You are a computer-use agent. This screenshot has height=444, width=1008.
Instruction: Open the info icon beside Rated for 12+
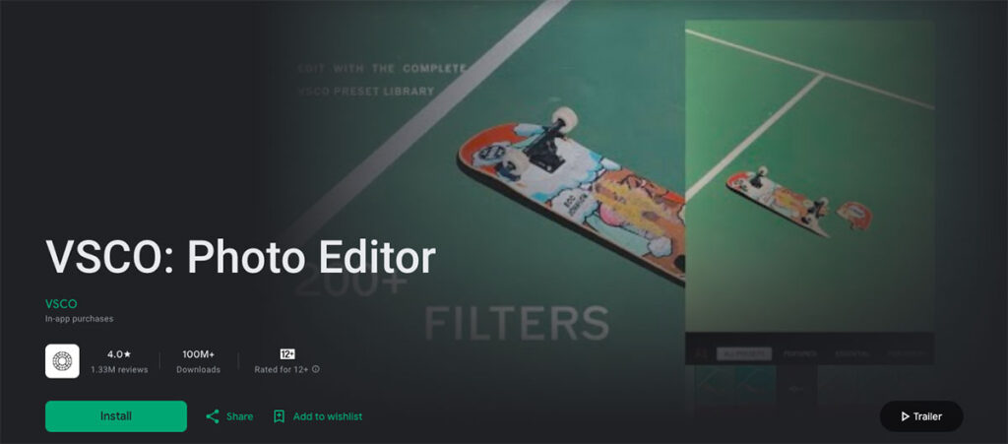(x=316, y=369)
